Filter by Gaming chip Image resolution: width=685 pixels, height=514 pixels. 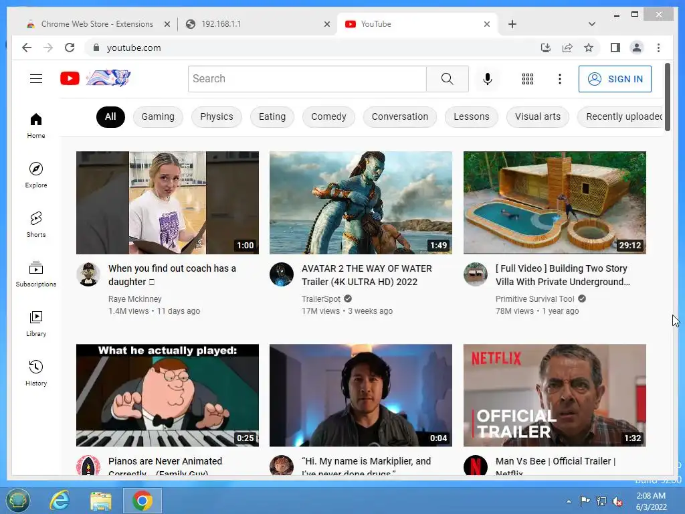tap(158, 116)
